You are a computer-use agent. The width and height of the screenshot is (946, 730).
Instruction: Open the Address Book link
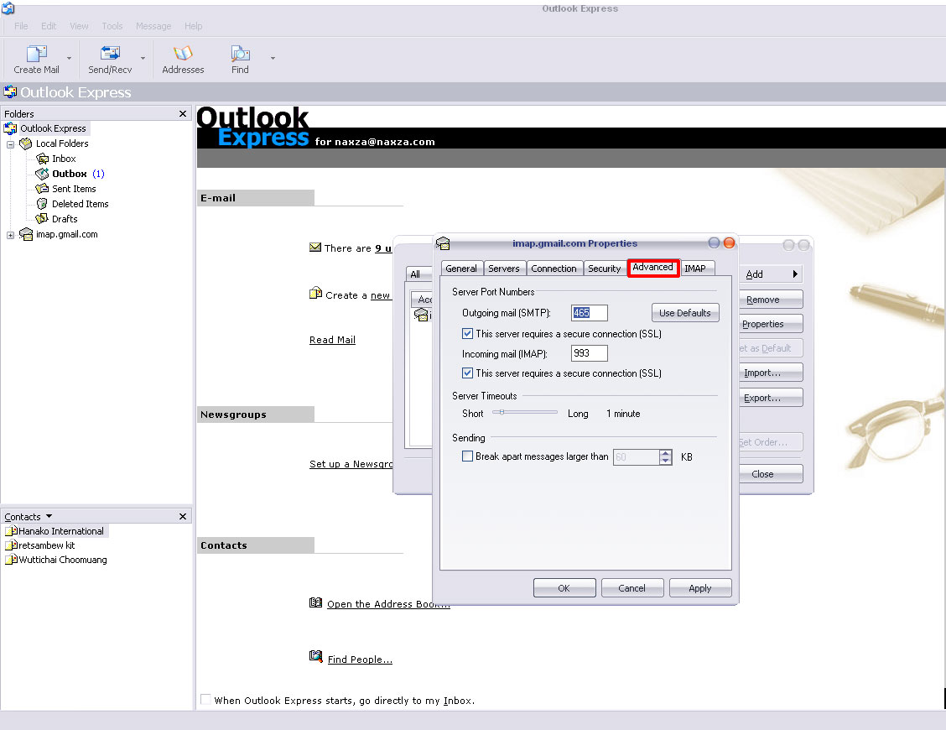(388, 604)
